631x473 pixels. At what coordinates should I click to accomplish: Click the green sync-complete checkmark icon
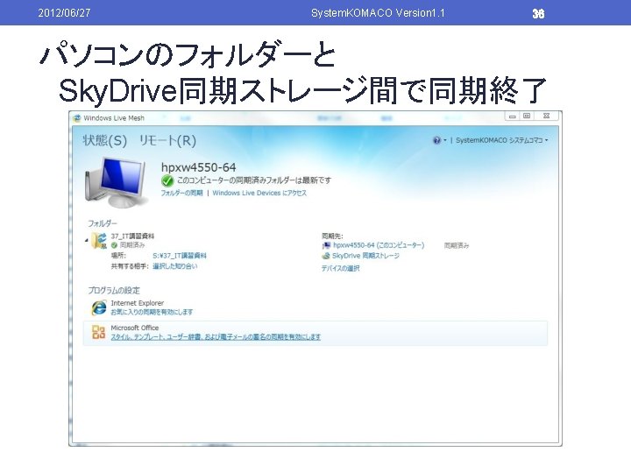click(167, 180)
